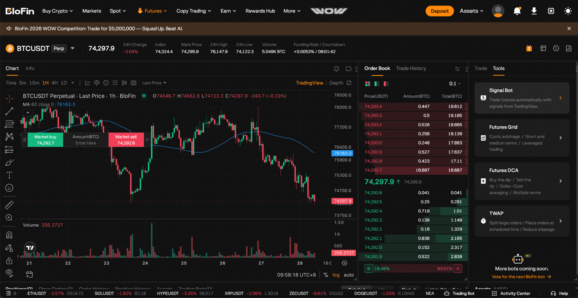Open the Fibonacci retracement tools
Screen dimensions: 578x298
(9, 124)
